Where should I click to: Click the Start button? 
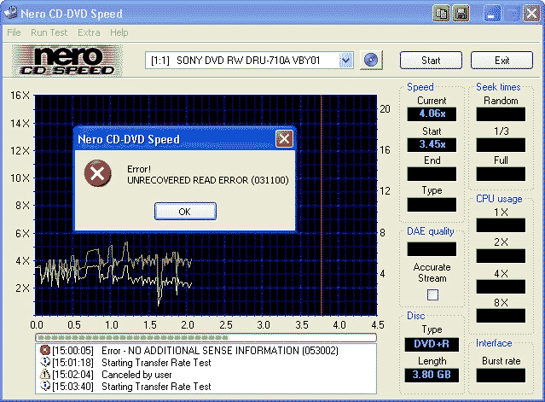[x=431, y=60]
